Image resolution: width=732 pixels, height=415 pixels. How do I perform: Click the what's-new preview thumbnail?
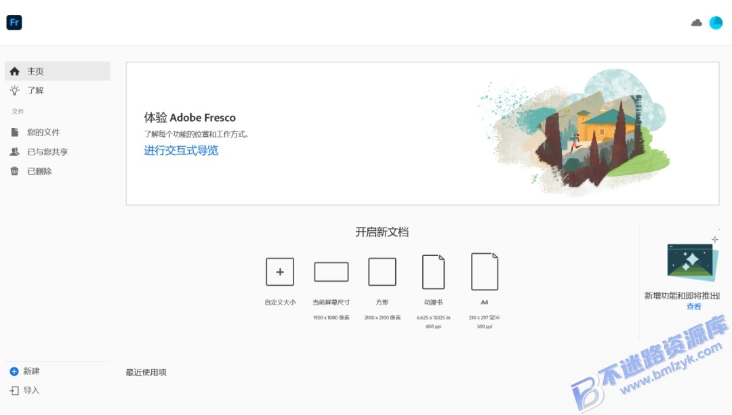coord(691,261)
